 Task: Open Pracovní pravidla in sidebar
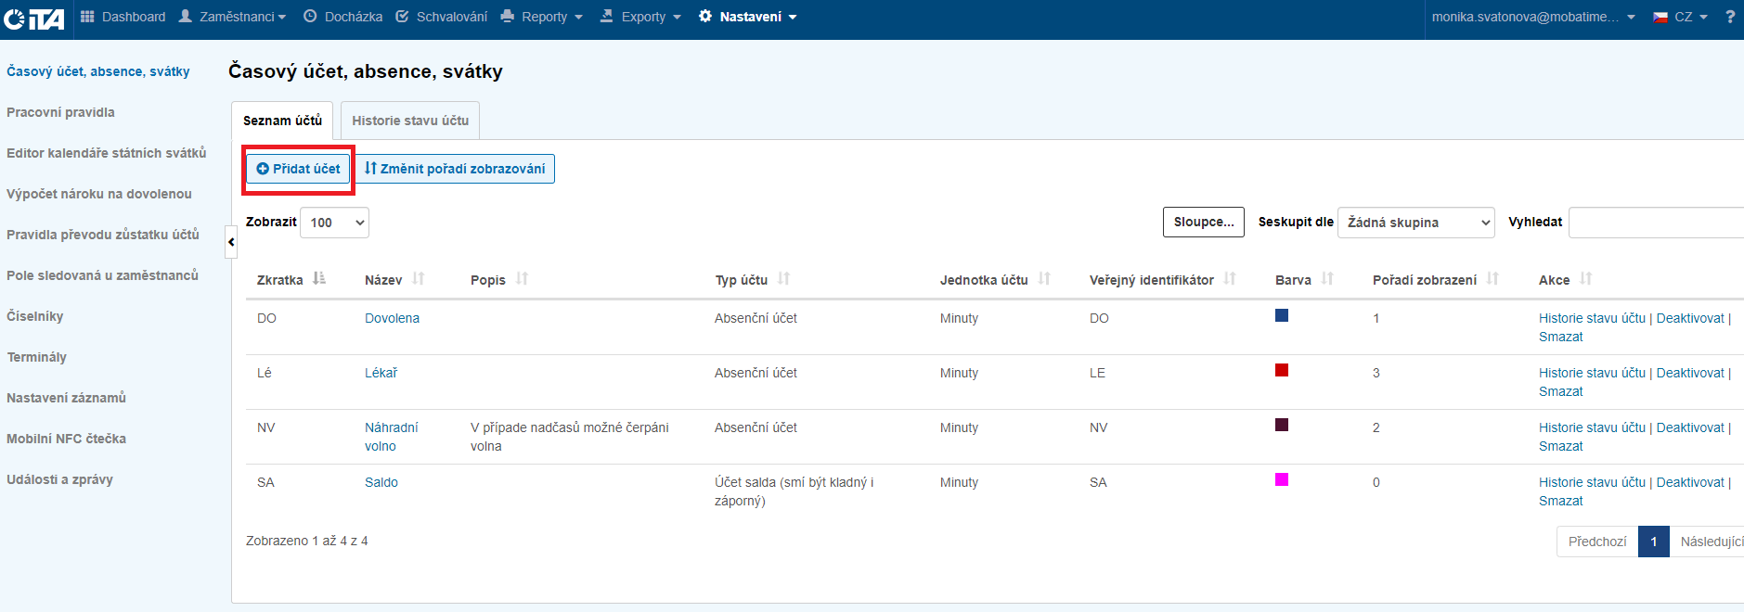[60, 112]
